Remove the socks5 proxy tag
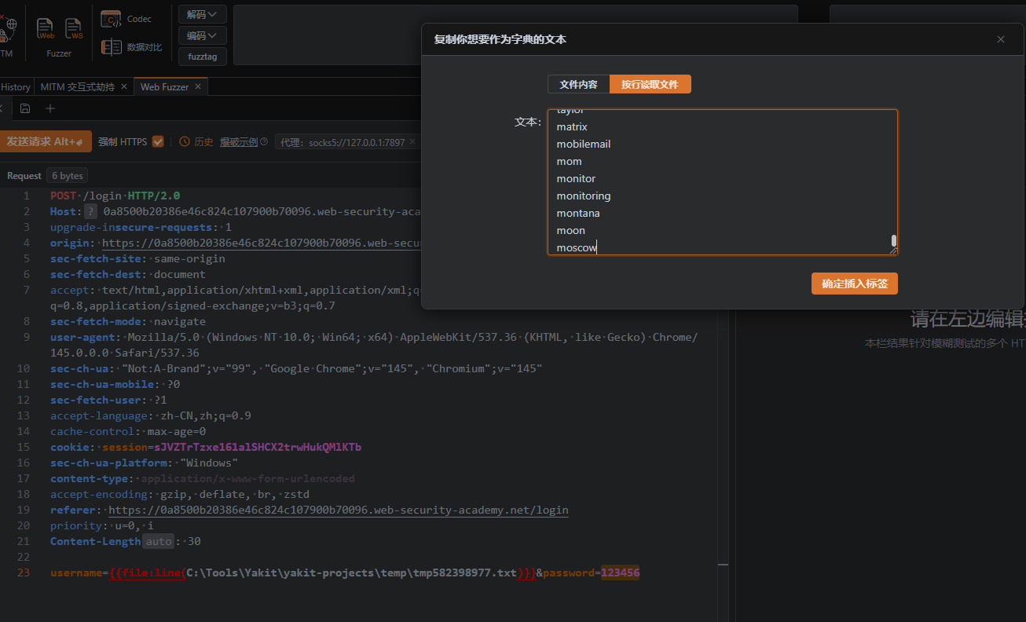 [412, 142]
